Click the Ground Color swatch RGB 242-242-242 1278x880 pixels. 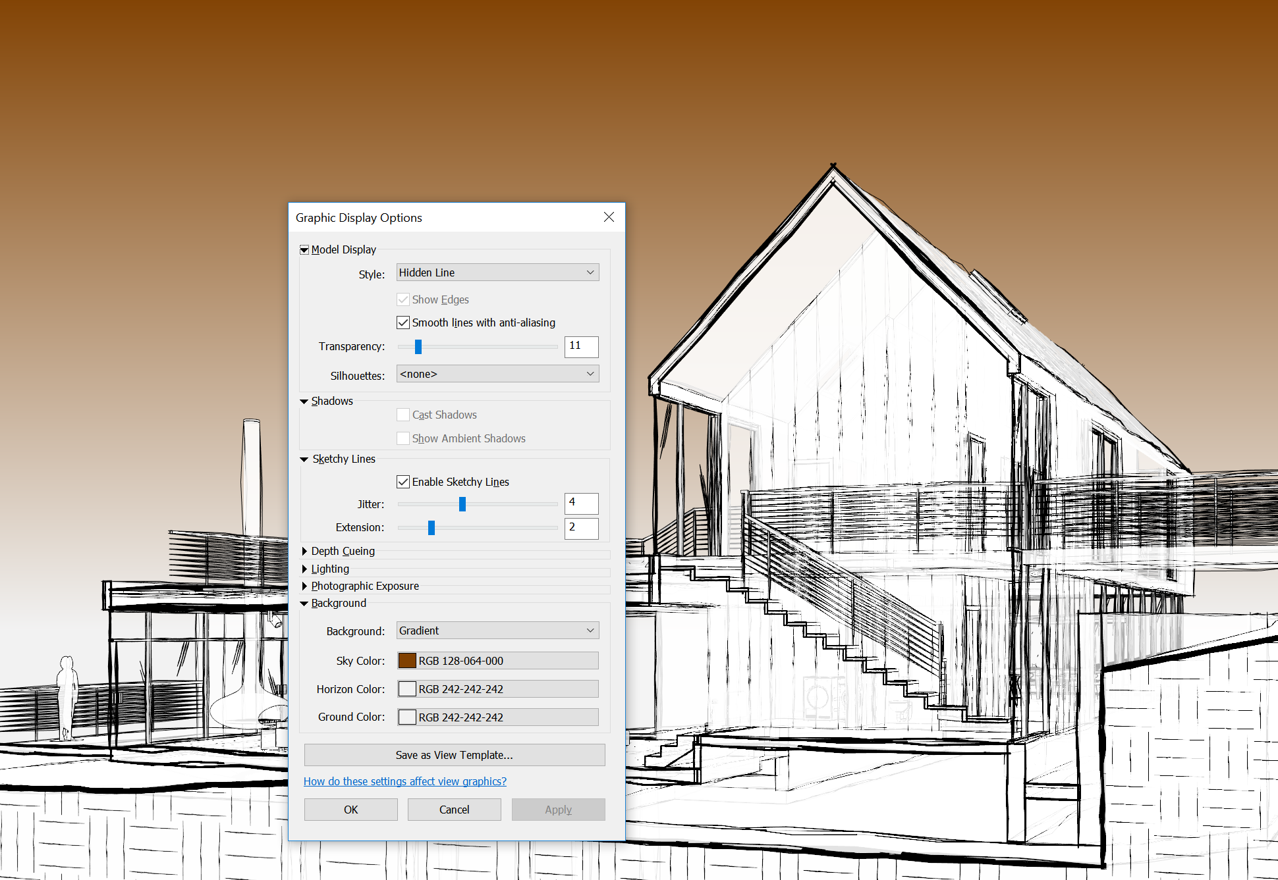[x=408, y=716]
